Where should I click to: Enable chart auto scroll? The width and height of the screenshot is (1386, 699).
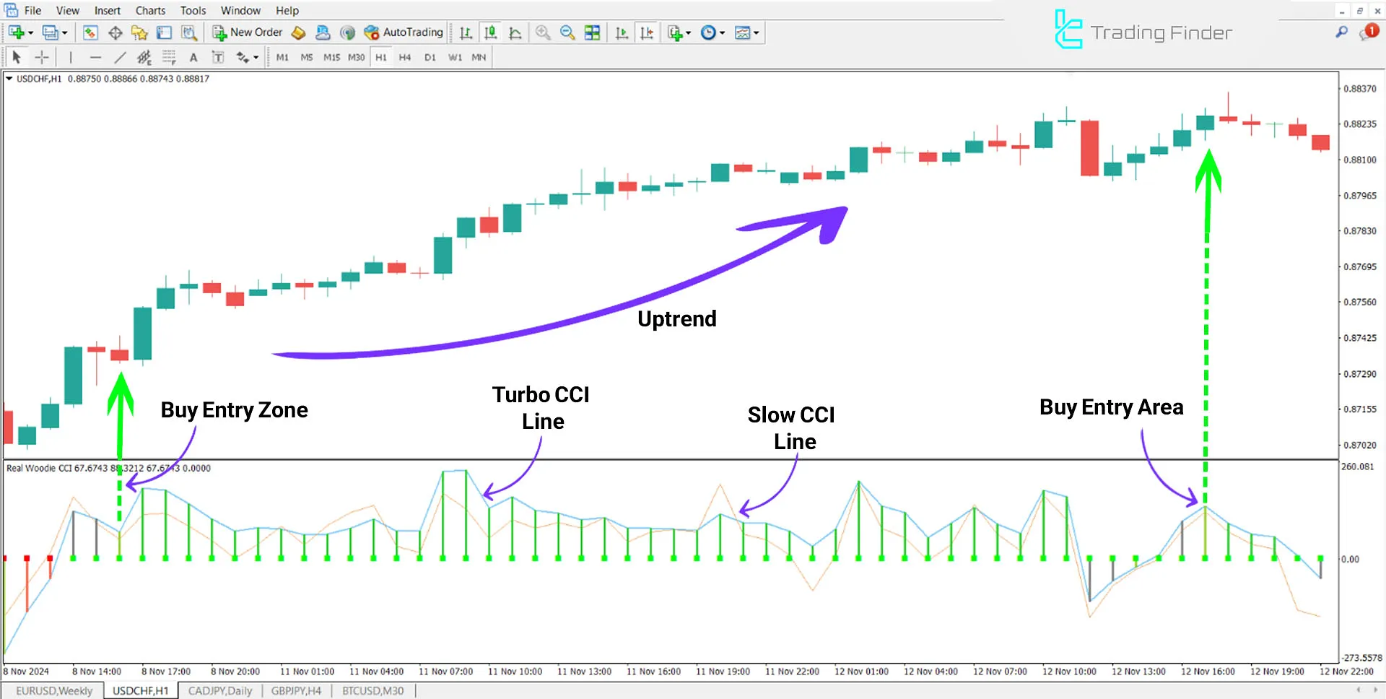[x=622, y=32]
